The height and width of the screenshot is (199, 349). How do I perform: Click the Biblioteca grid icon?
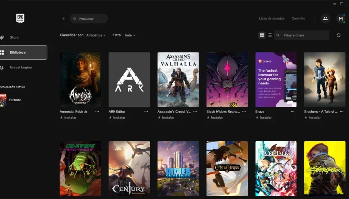click(2, 52)
